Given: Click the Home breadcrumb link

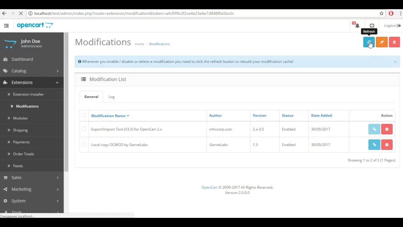Looking at the screenshot, I should 139,44.
